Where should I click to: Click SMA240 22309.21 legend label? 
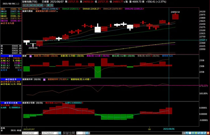tap(134, 9)
